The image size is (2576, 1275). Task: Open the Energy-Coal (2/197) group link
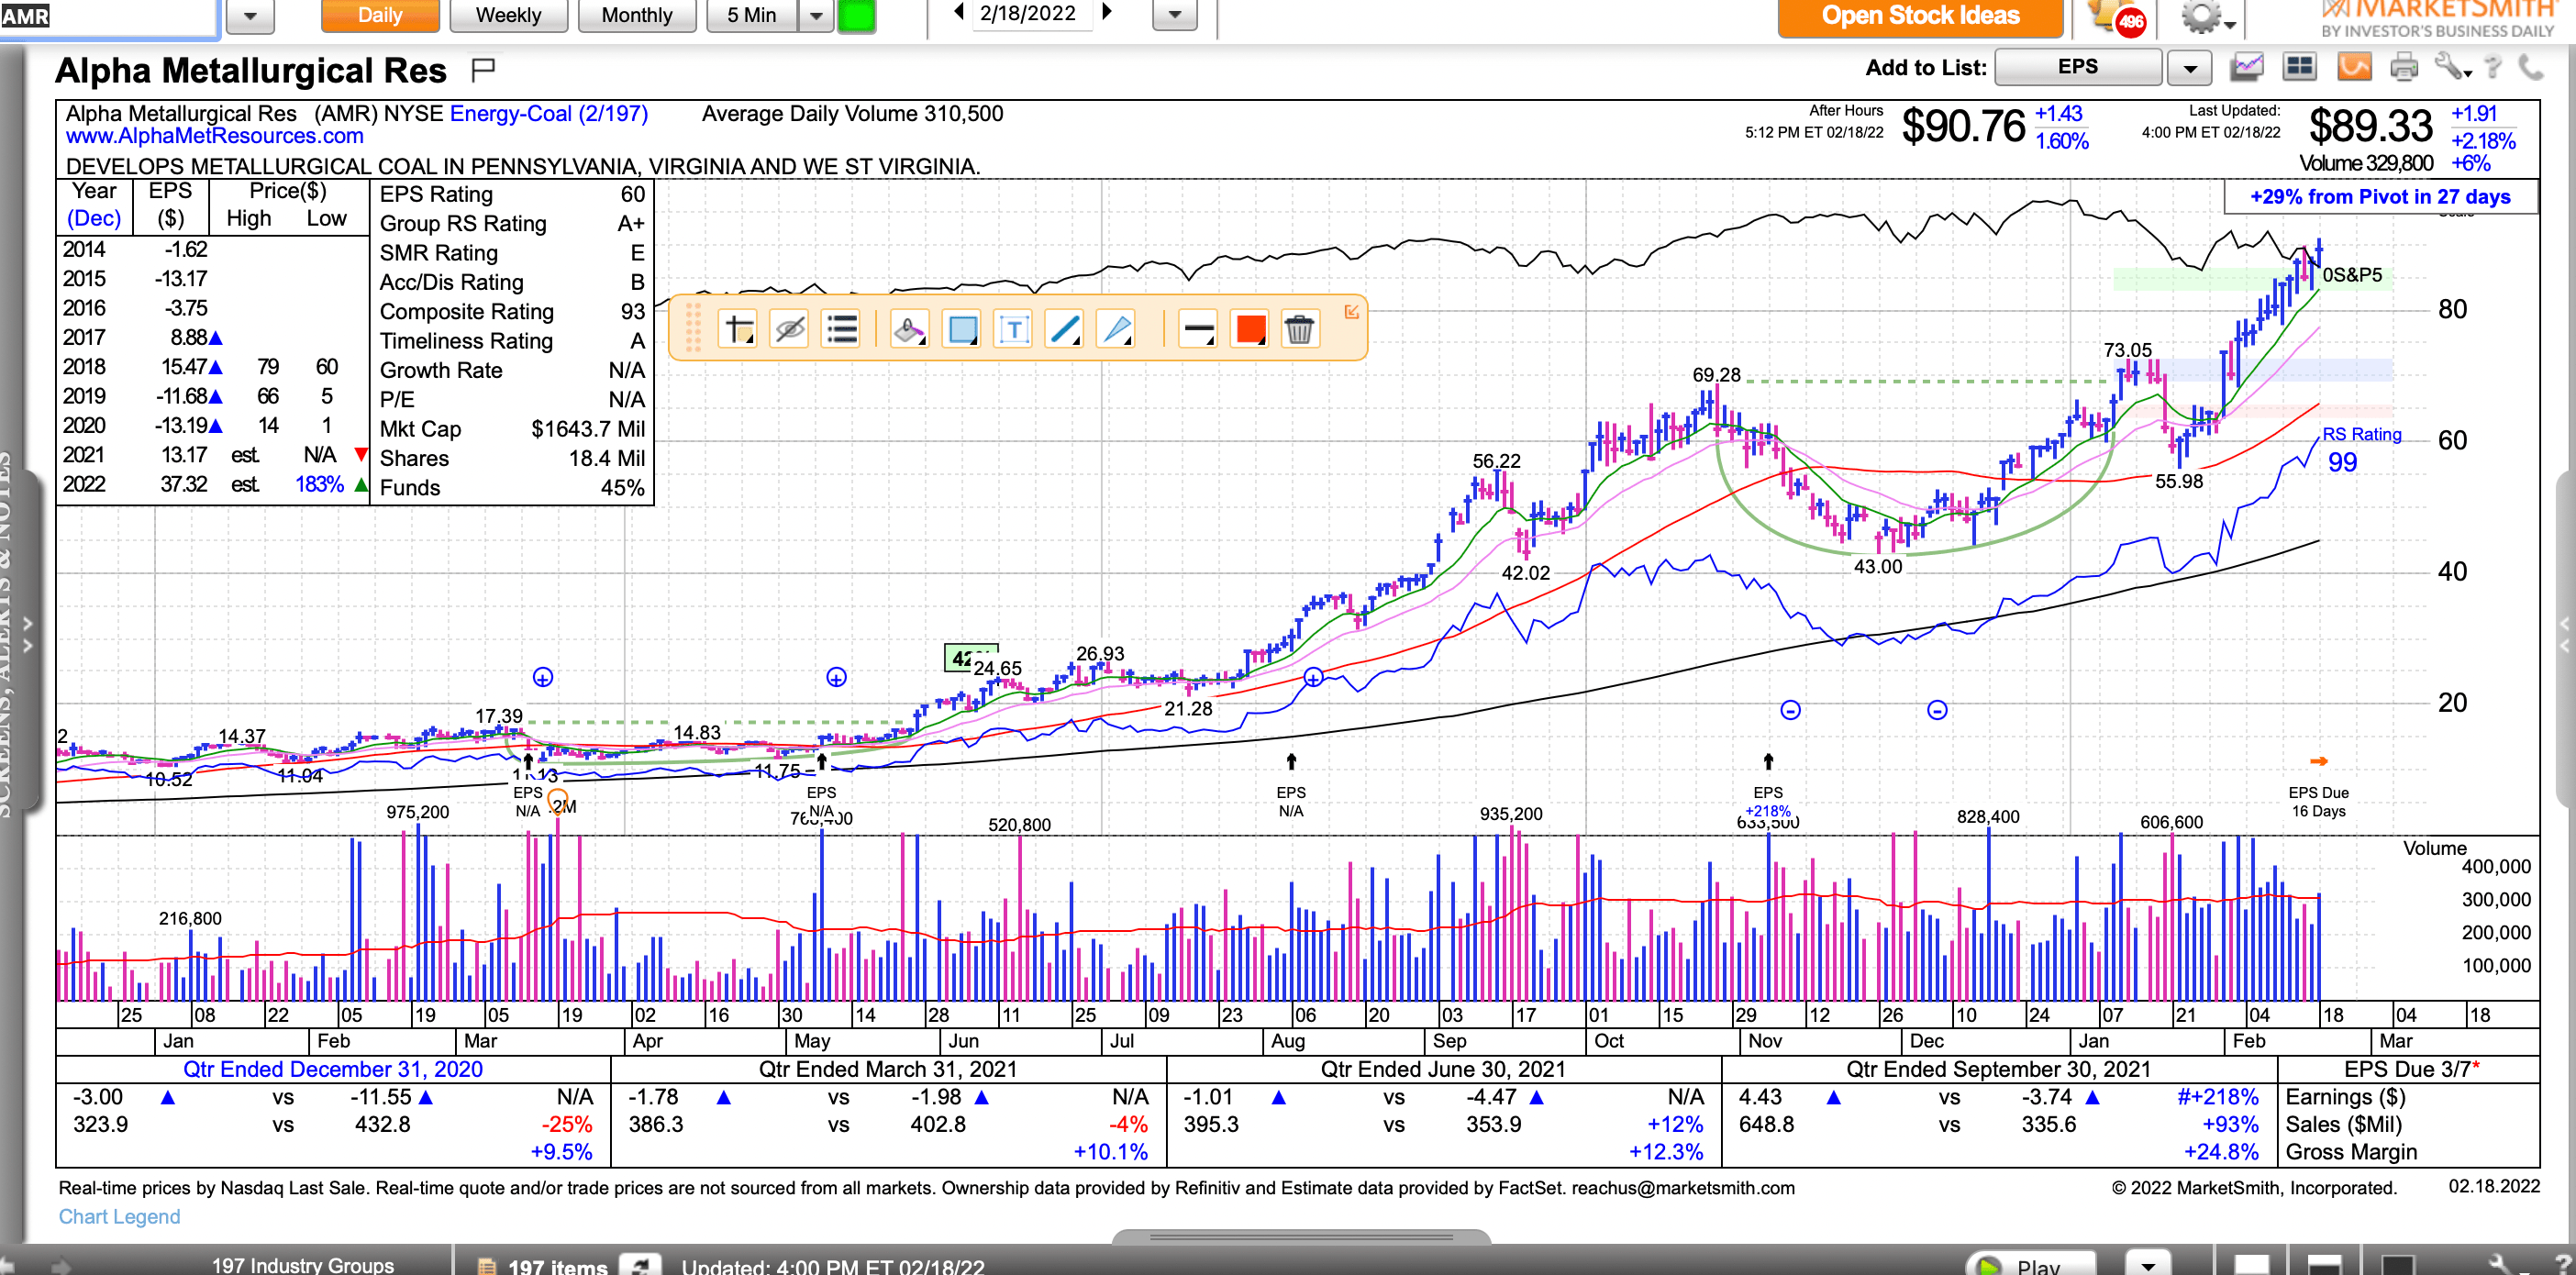[549, 114]
